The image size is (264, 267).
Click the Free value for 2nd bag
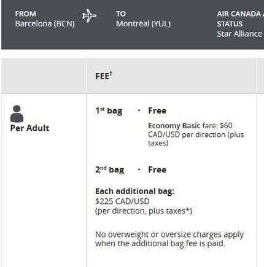pyautogui.click(x=157, y=169)
